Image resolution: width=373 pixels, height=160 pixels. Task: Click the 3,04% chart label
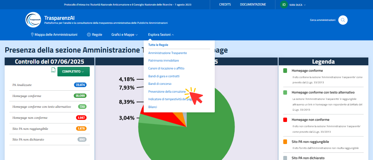tap(127, 118)
